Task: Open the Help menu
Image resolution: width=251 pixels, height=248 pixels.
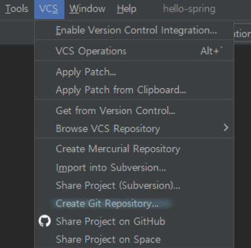Action: point(127,9)
